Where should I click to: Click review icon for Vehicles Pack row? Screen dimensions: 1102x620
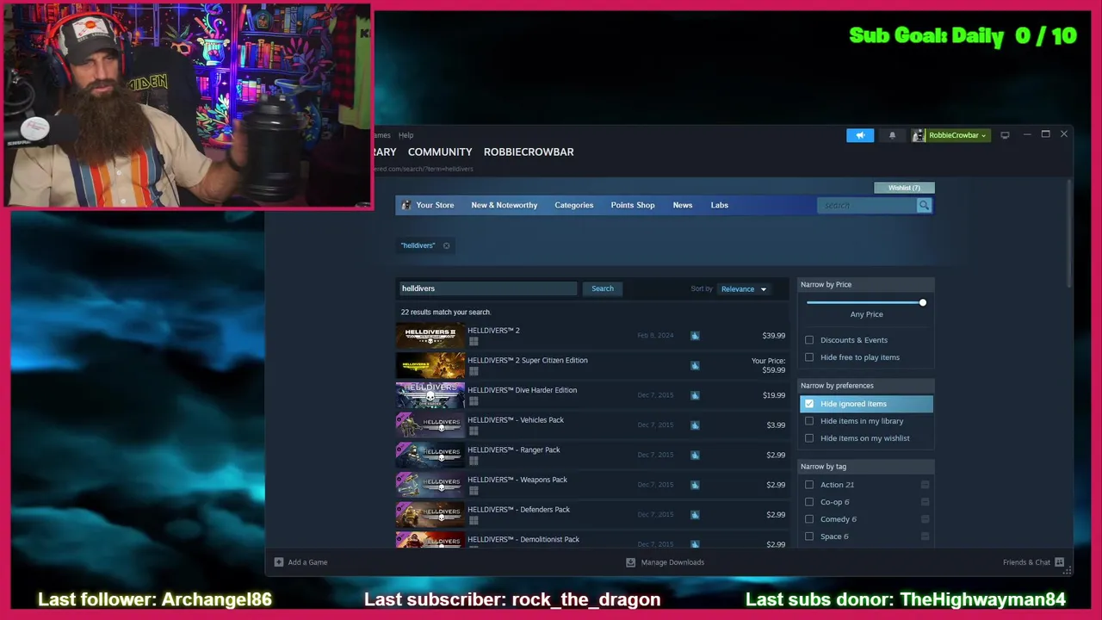(695, 425)
